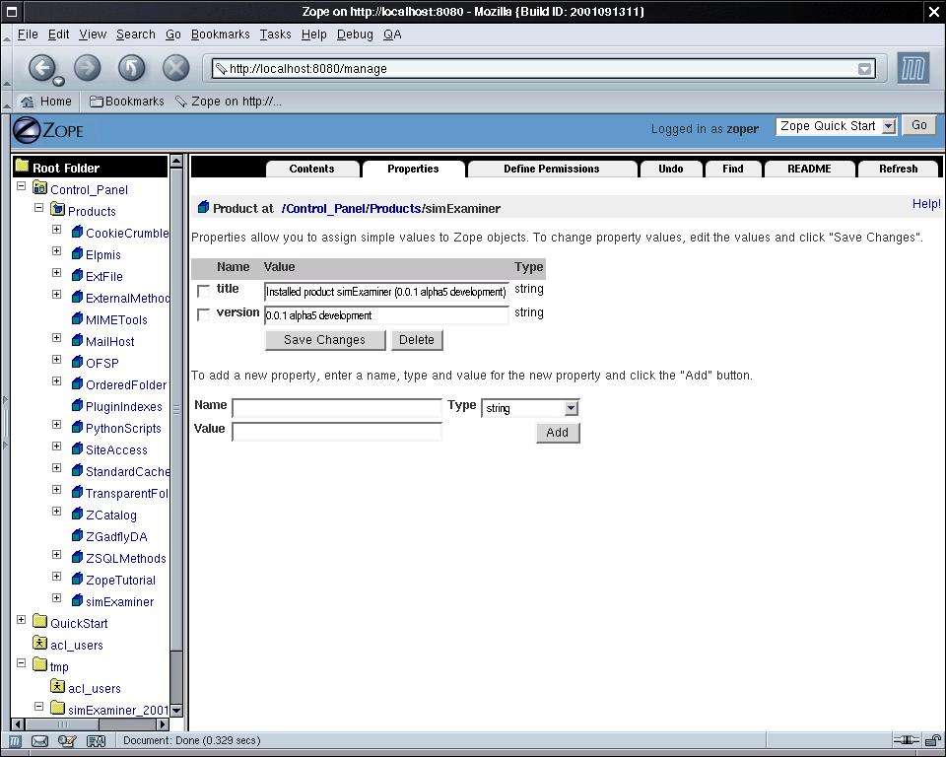
Task: Open the Zope Quick Start dropdown
Action: (x=836, y=126)
